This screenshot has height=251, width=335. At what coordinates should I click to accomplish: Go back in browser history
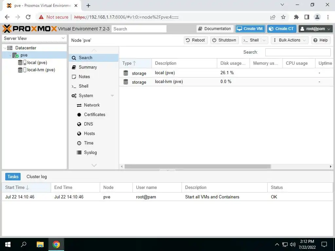click(7, 17)
